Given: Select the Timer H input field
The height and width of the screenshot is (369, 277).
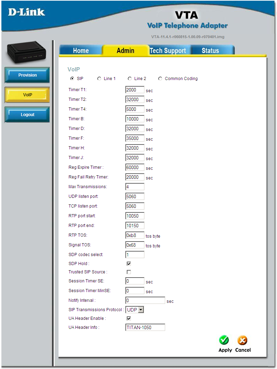Looking at the screenshot, I should click(x=135, y=148).
